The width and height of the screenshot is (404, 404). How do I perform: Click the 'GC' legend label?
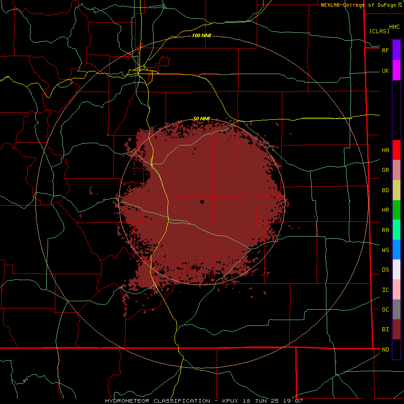click(x=385, y=310)
